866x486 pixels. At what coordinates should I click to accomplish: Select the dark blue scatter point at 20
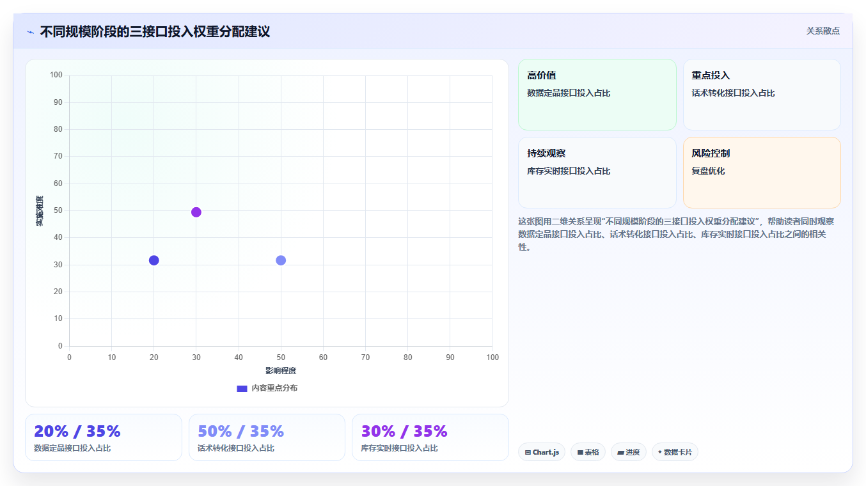154,260
